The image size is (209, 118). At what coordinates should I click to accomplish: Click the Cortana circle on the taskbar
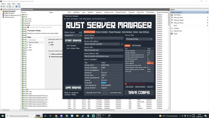pyautogui.click(x=45, y=116)
